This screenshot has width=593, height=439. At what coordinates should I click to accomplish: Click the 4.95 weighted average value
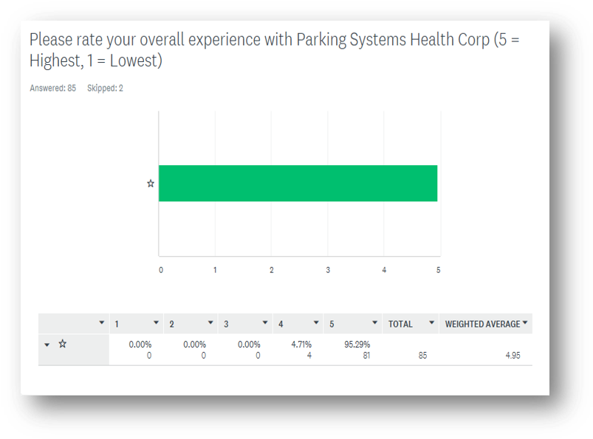pos(513,356)
